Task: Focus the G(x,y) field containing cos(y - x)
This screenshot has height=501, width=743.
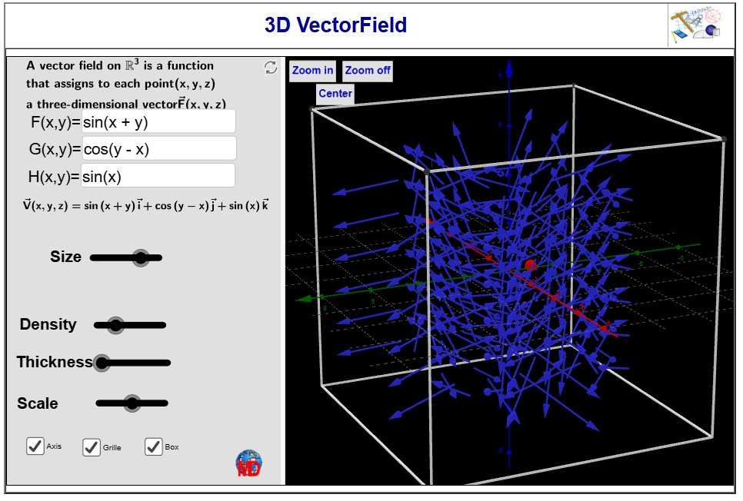Action: click(158, 149)
